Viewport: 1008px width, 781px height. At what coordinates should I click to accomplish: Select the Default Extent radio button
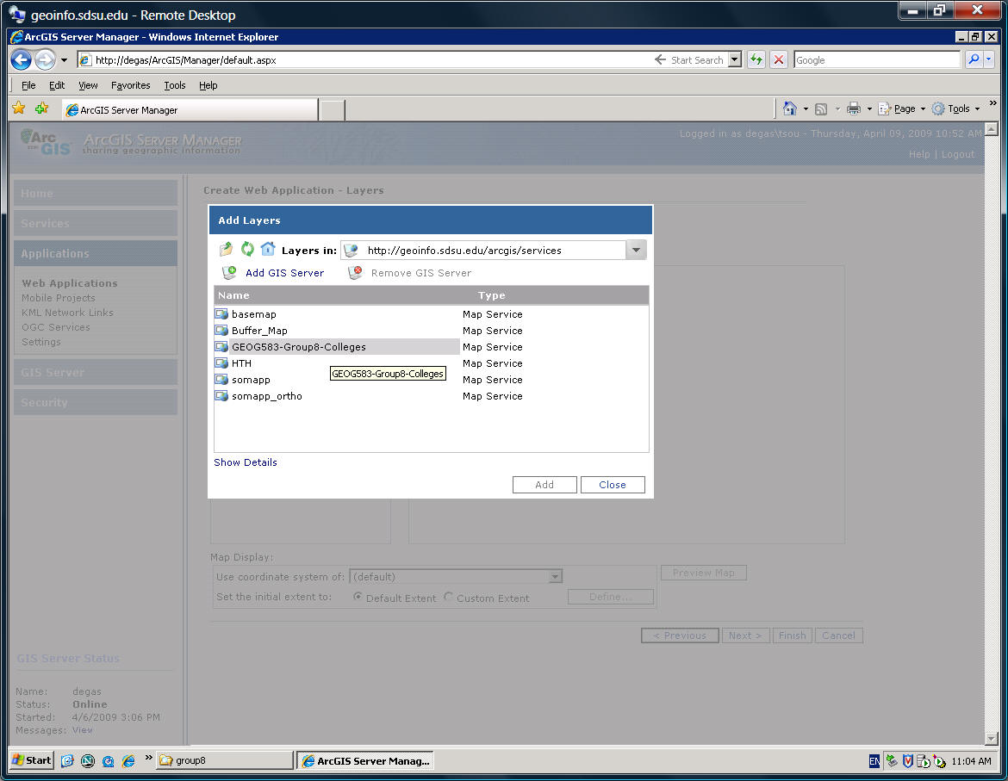(358, 597)
